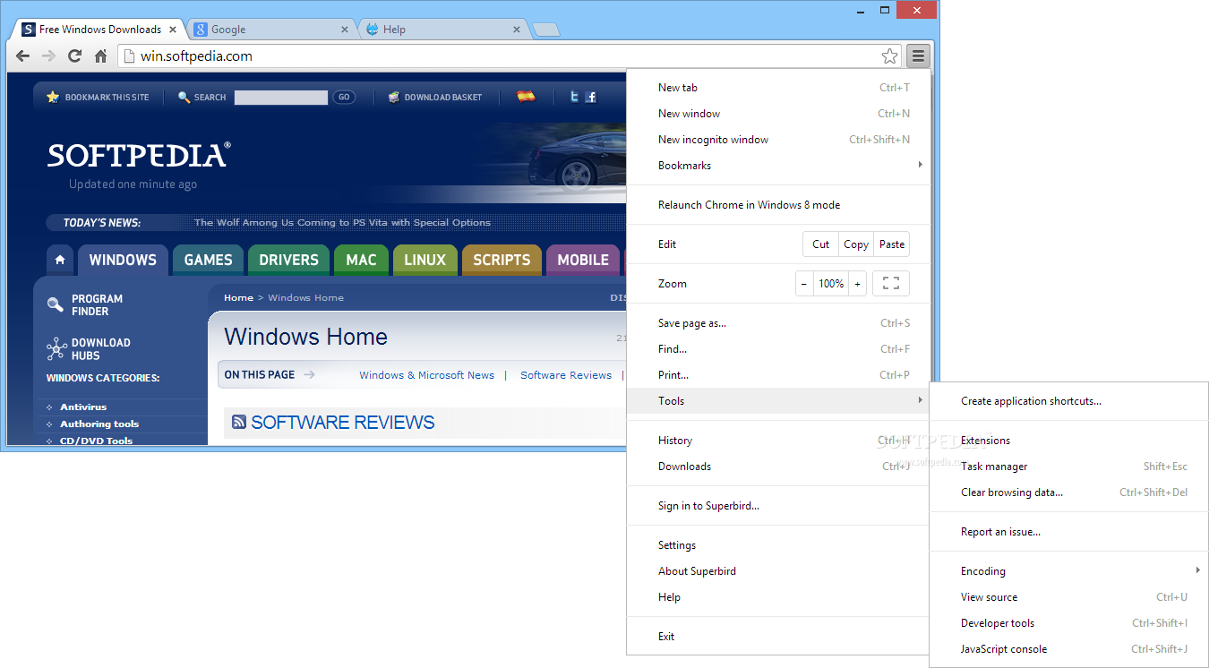This screenshot has height=668, width=1209.
Task: Click the Facebook icon on Softpedia header
Action: [591, 97]
